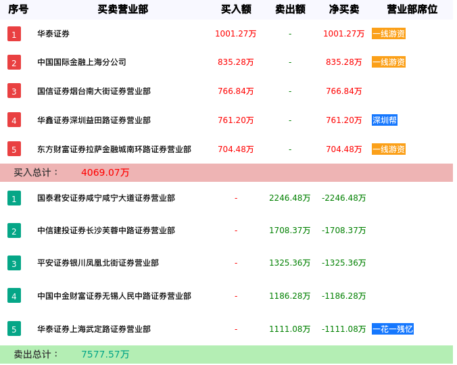This screenshot has height=365, width=457.
Task: Click buy amount 704.48万 in 买入额 column
Action: (235, 149)
